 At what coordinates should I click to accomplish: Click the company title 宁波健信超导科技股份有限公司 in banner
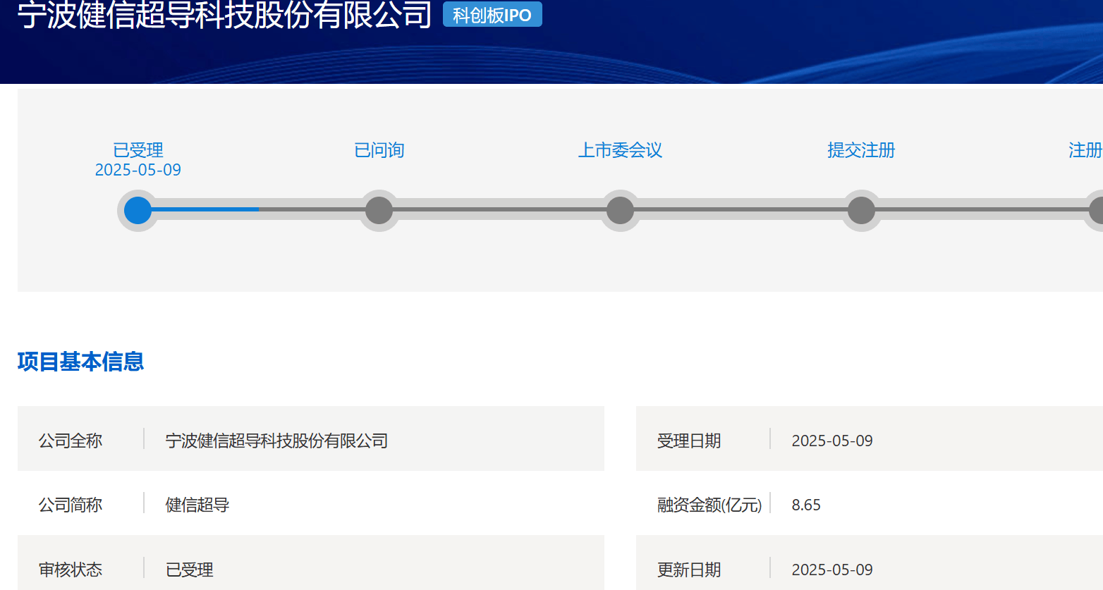tap(225, 14)
